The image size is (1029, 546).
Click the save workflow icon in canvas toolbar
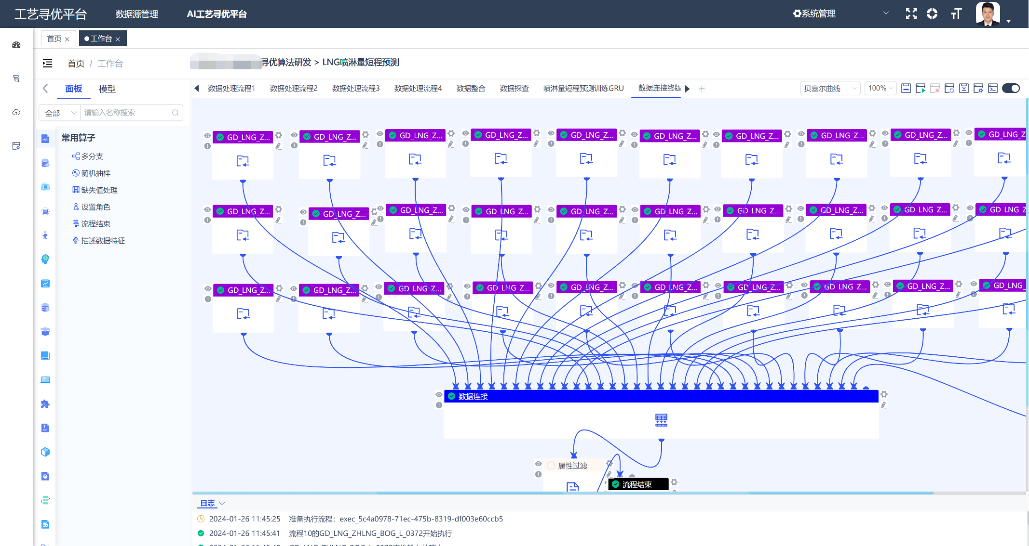pyautogui.click(x=906, y=88)
